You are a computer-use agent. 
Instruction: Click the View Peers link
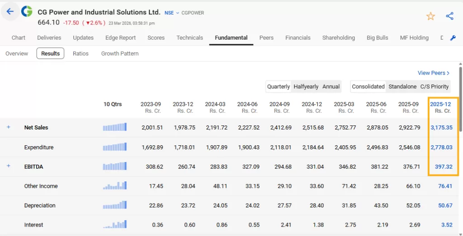pyautogui.click(x=434, y=73)
